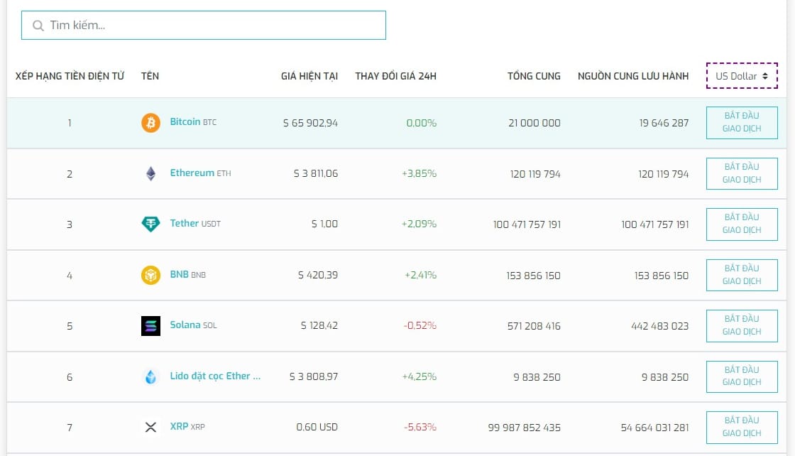Screen dimensions: 795x456
Task: Open the Solana name link
Action: click(185, 325)
